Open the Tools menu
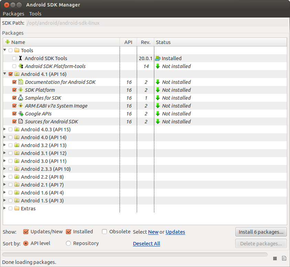The height and width of the screenshot is (267, 290). pos(35,14)
